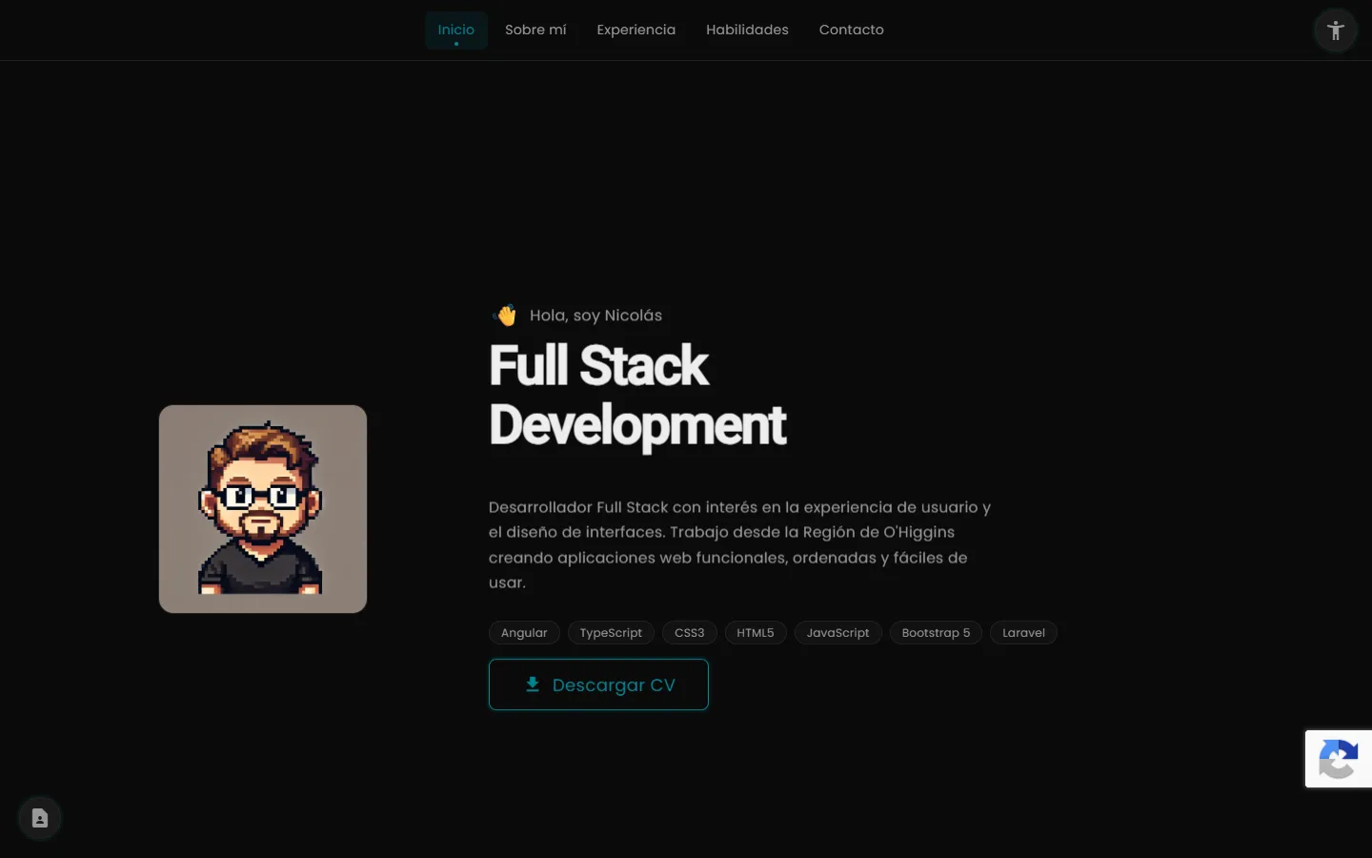This screenshot has width=1372, height=858.
Task: Select the JavaScript tag
Action: point(838,633)
